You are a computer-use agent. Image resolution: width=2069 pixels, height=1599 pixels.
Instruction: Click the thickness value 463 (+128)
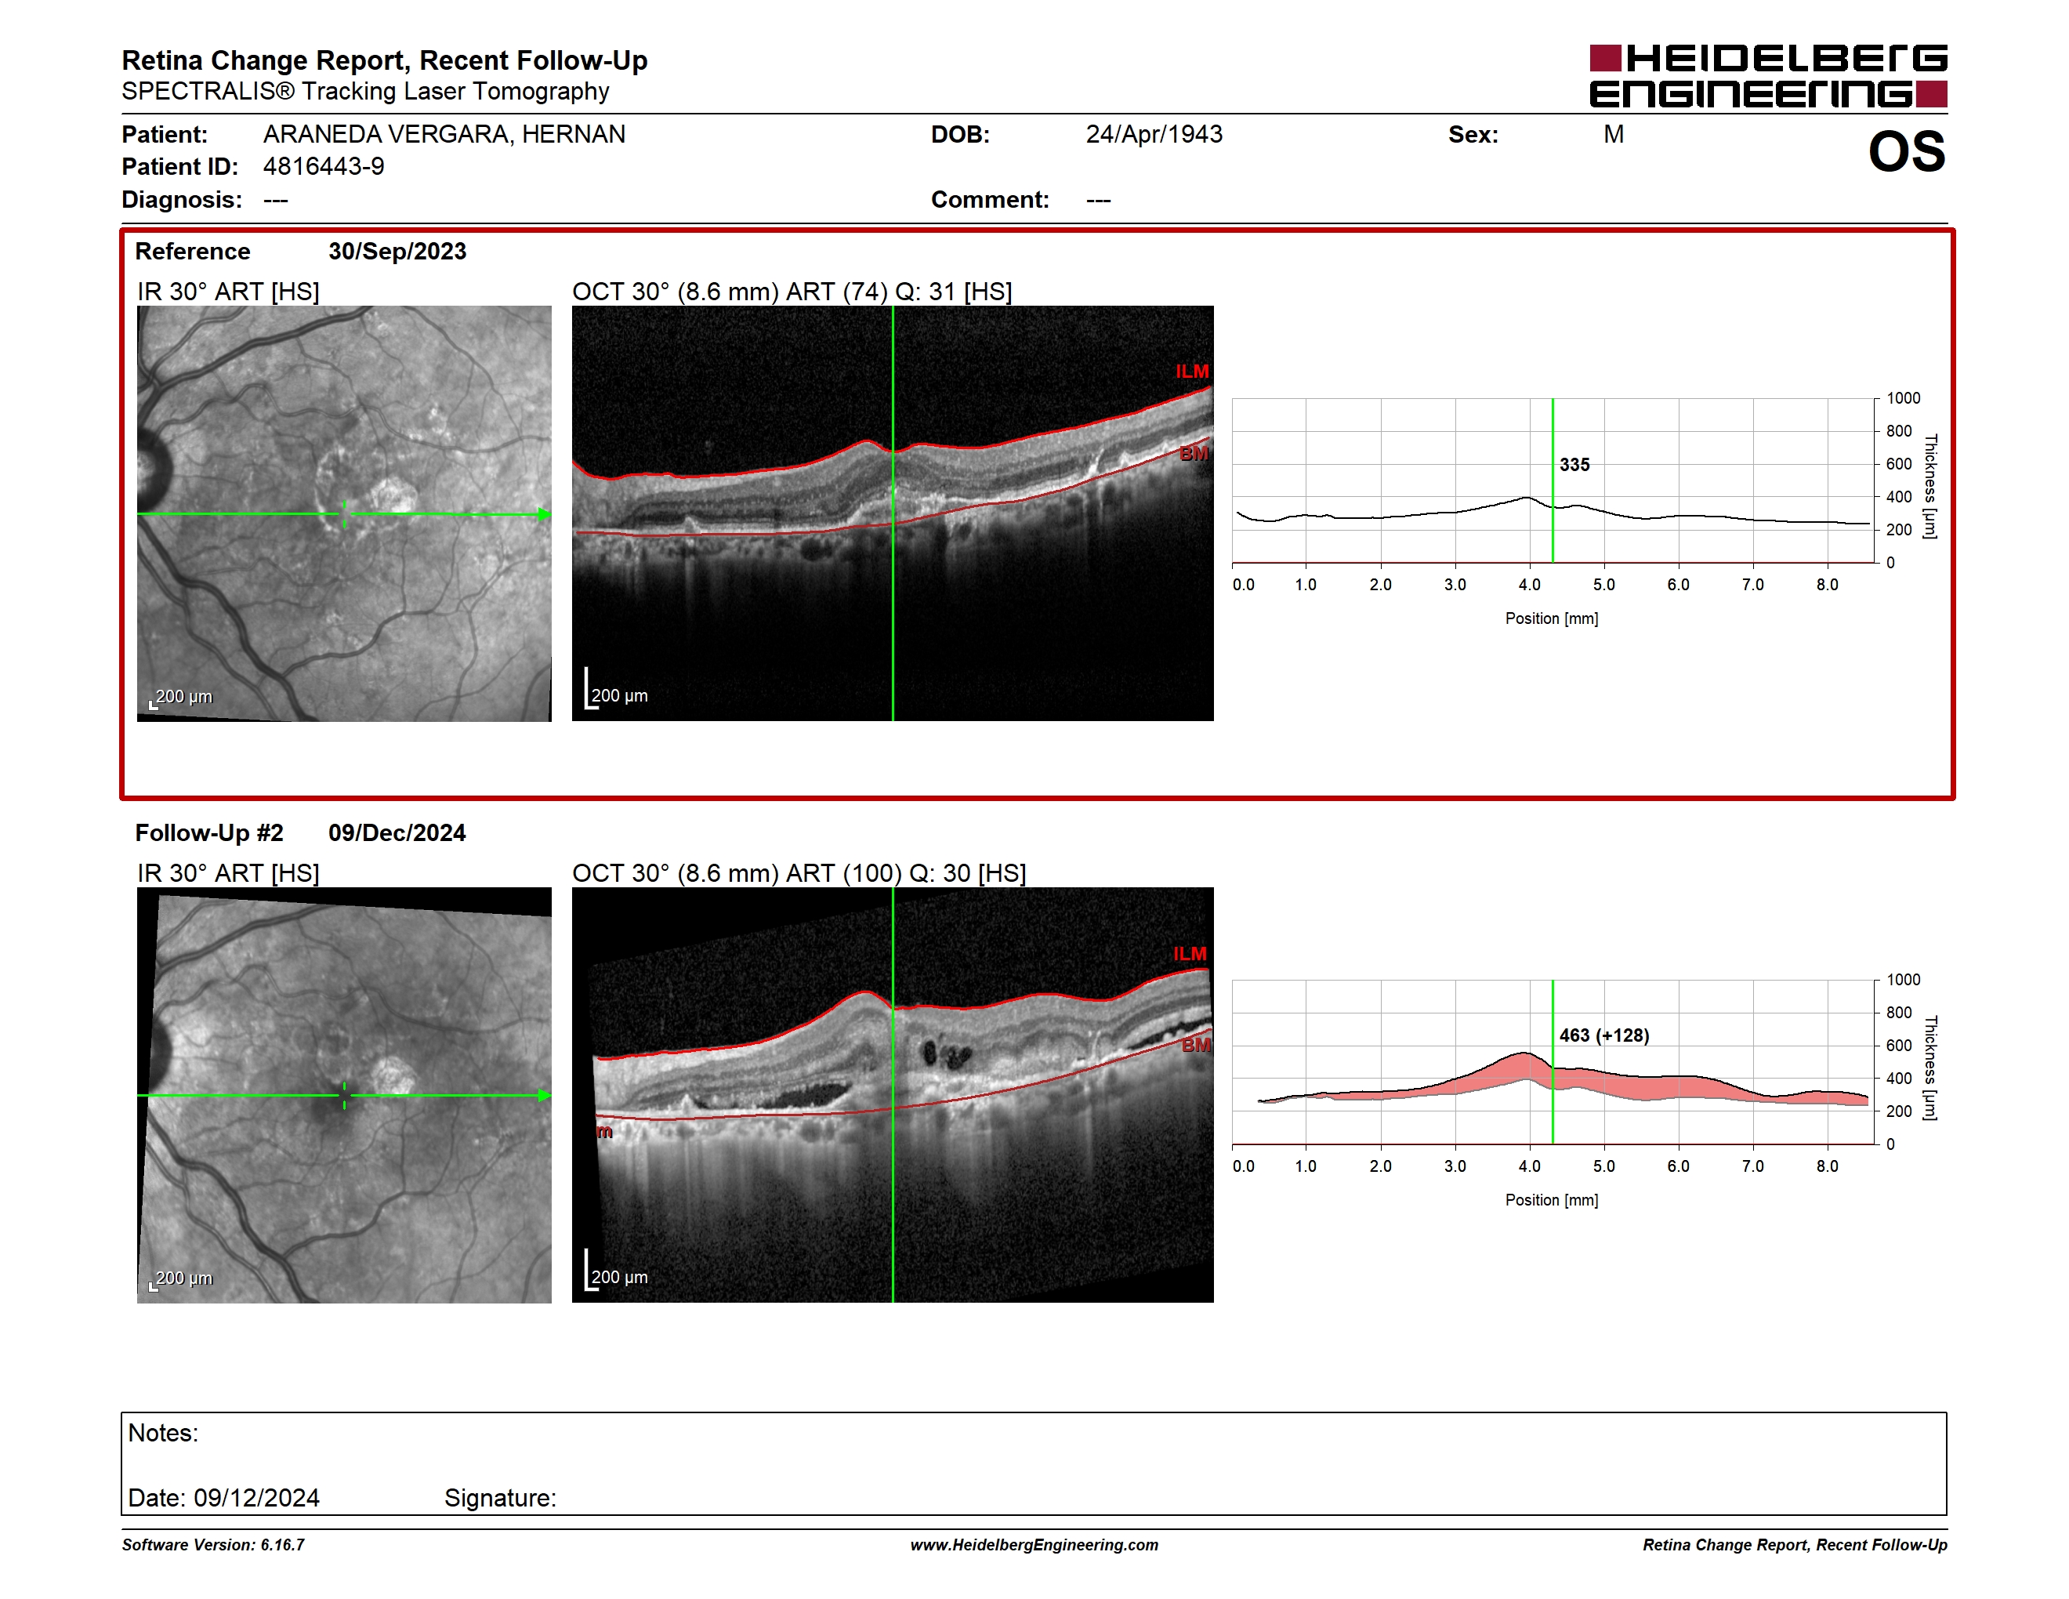coord(1603,1035)
